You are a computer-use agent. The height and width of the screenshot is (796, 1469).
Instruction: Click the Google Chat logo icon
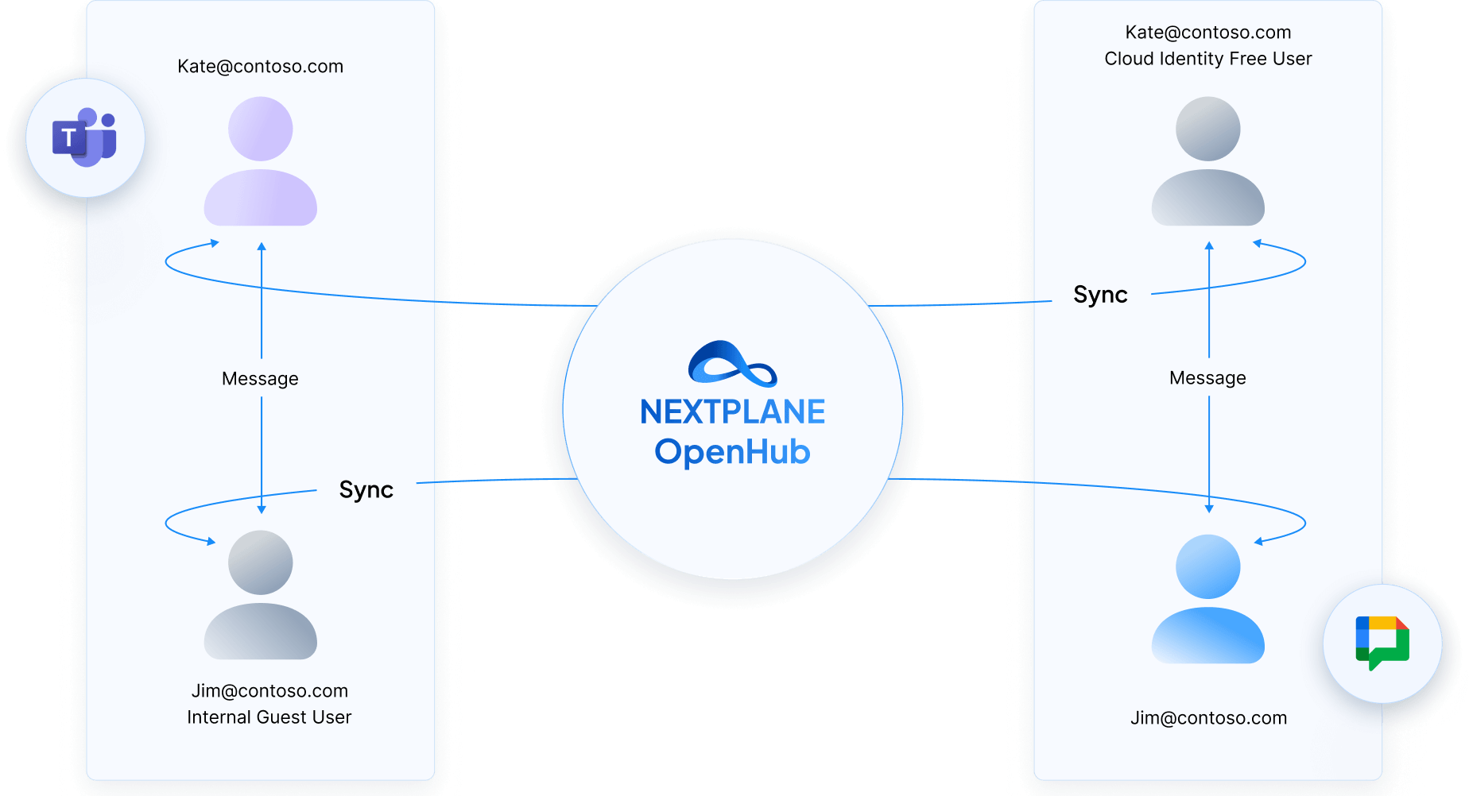(1382, 643)
